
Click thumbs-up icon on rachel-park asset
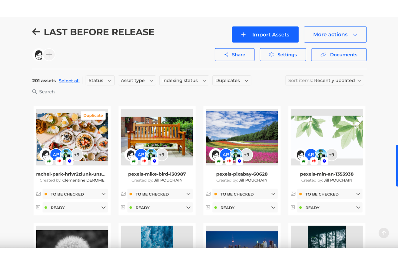[49, 161]
